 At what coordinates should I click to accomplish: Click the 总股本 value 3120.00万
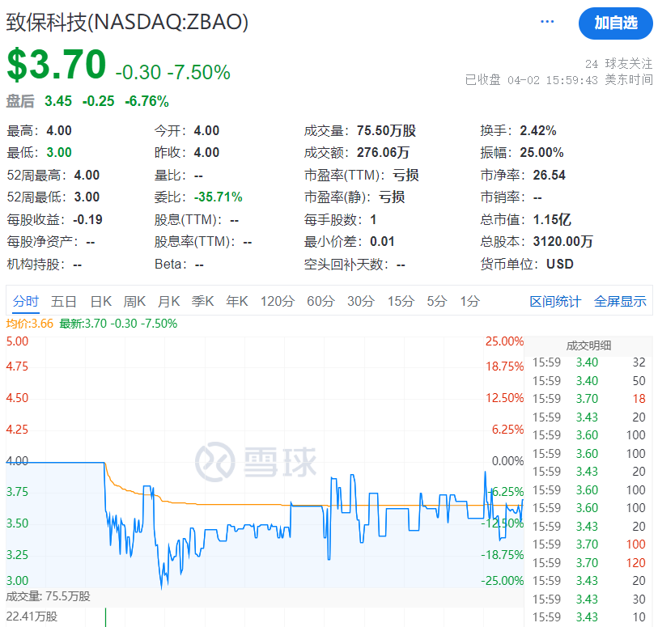(x=562, y=242)
